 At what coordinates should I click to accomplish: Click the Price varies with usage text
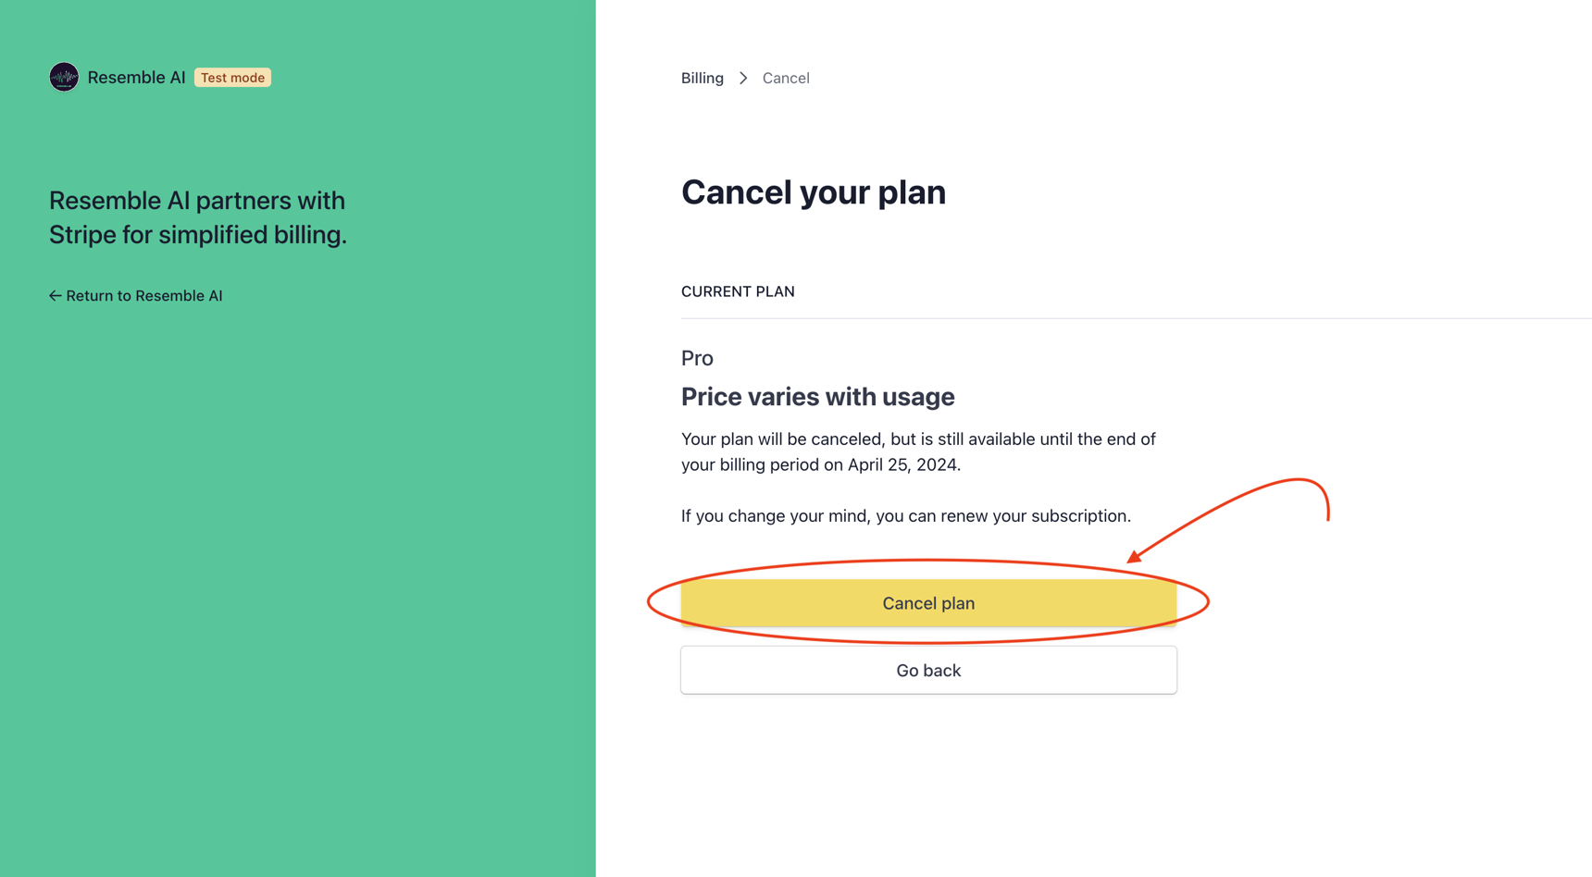click(x=817, y=396)
